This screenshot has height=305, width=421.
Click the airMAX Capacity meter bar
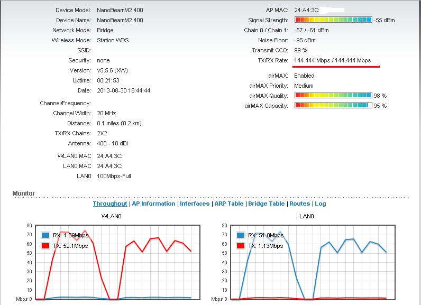pyautogui.click(x=333, y=106)
